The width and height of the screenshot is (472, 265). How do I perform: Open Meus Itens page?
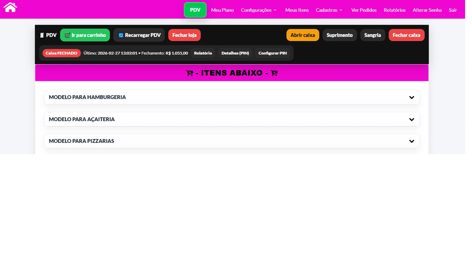(x=297, y=10)
